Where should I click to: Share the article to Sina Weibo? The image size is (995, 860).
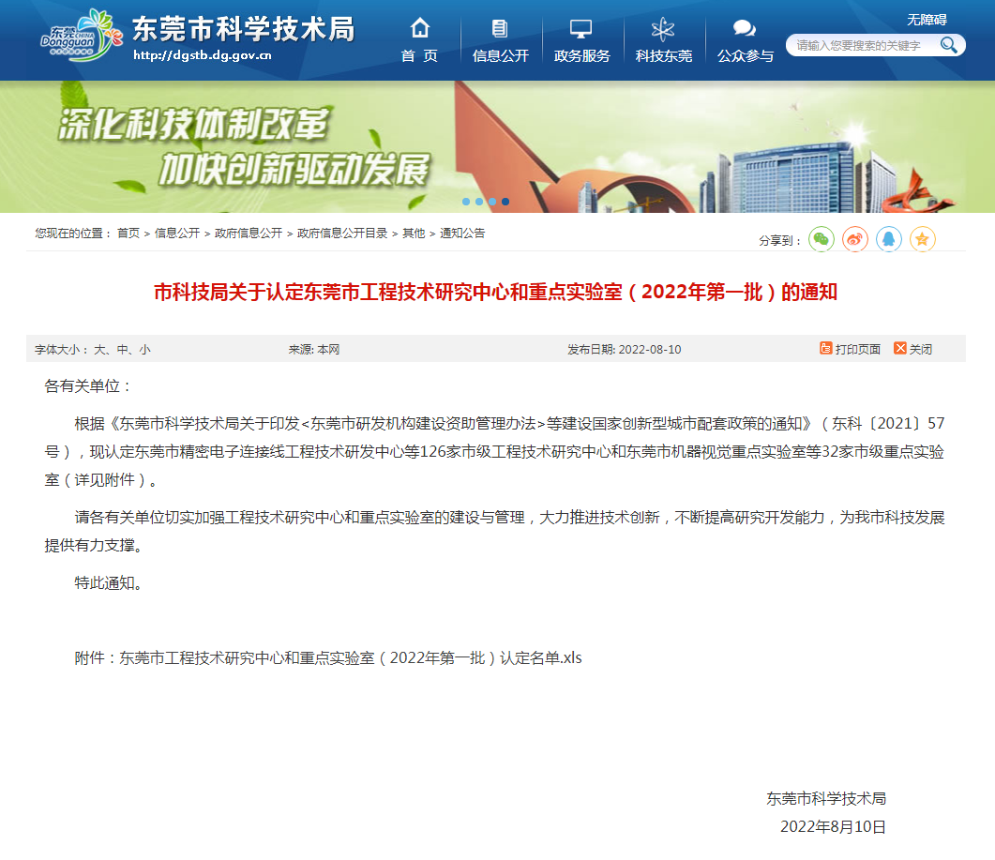coord(855,239)
